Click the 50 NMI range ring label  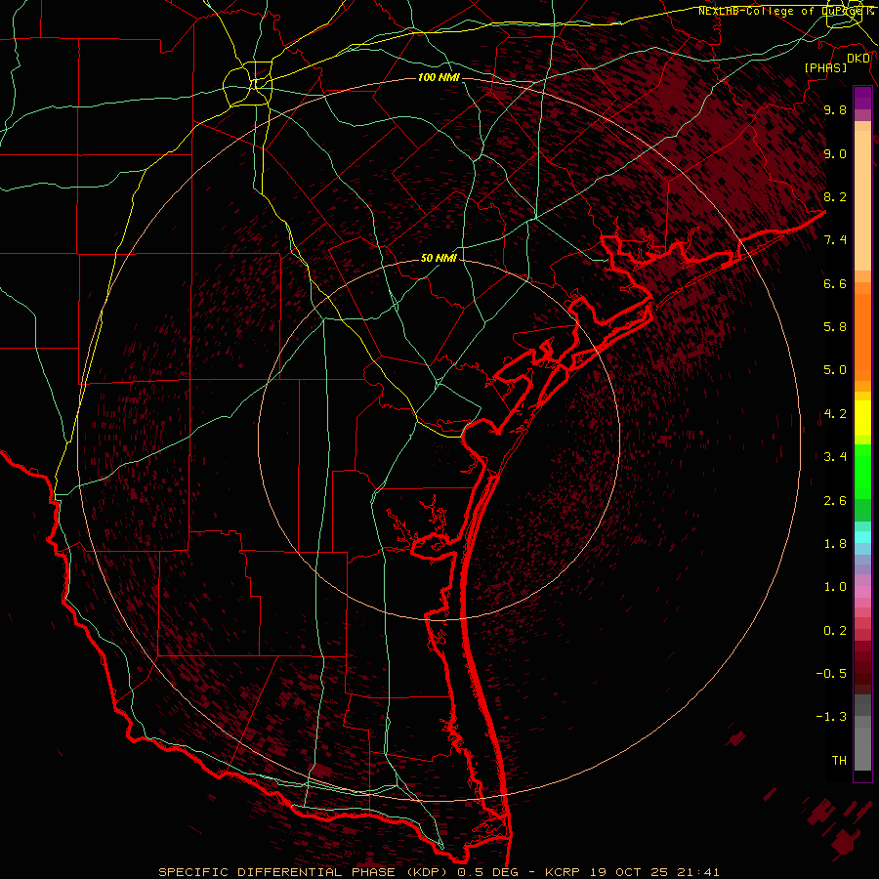tap(439, 259)
